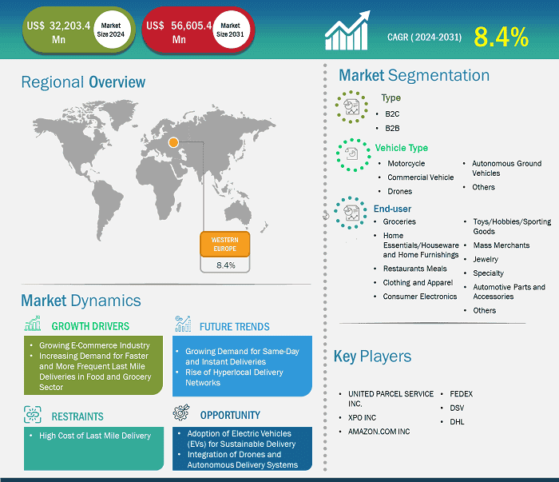Click the B2B bullet item
Image resolution: width=559 pixels, height=482 pixels.
click(x=392, y=128)
